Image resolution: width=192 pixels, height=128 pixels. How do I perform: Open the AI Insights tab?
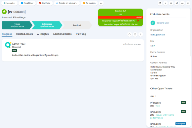click(43, 34)
